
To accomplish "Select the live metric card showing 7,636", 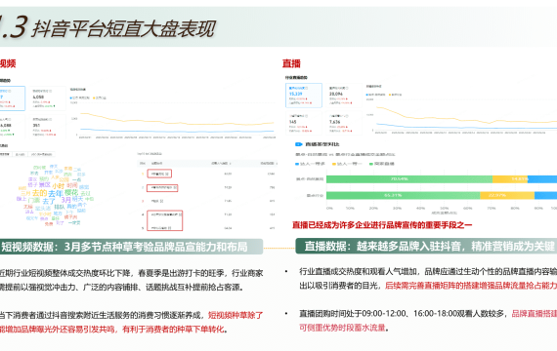I will (x=343, y=123).
